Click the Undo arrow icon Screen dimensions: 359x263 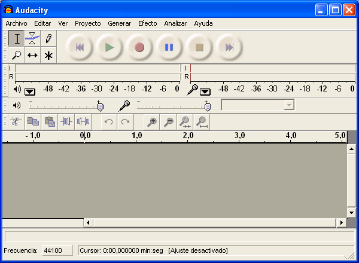coord(108,122)
